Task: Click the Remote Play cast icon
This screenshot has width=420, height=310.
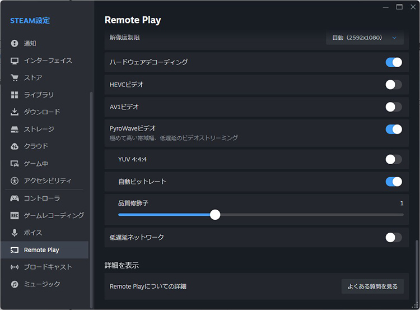Action: click(15, 250)
